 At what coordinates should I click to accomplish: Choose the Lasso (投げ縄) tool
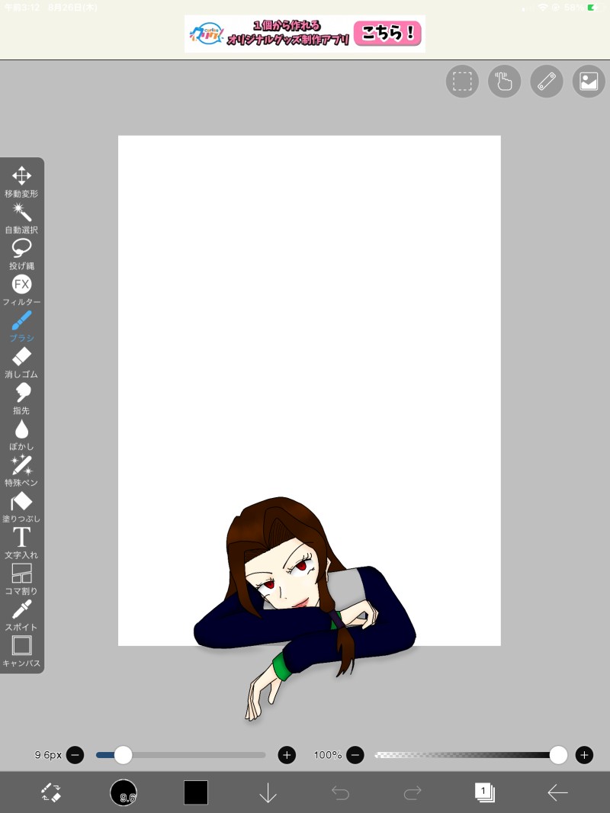[x=21, y=254]
